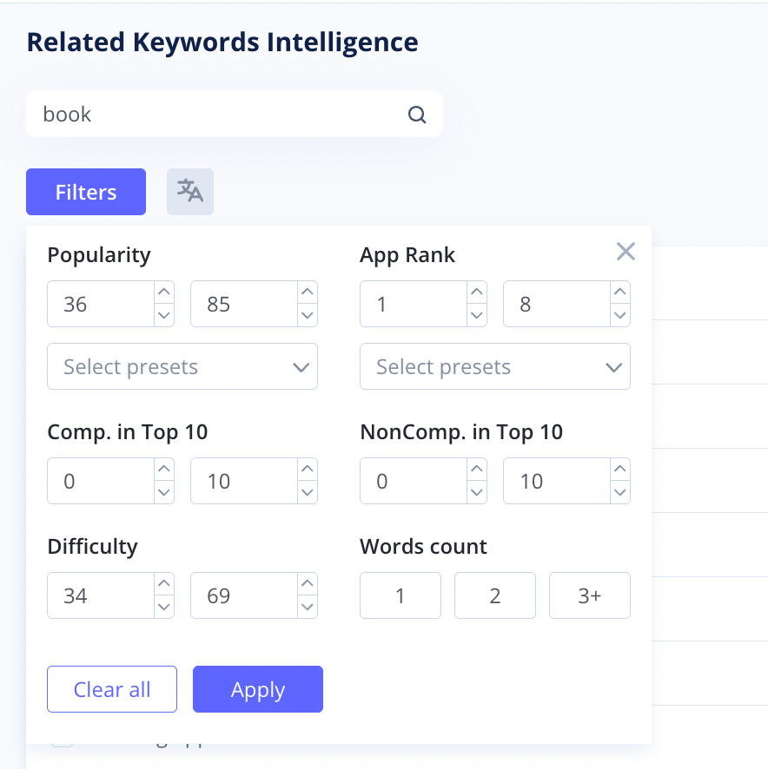768x769 pixels.
Task: Click the Filters button
Action: click(86, 192)
